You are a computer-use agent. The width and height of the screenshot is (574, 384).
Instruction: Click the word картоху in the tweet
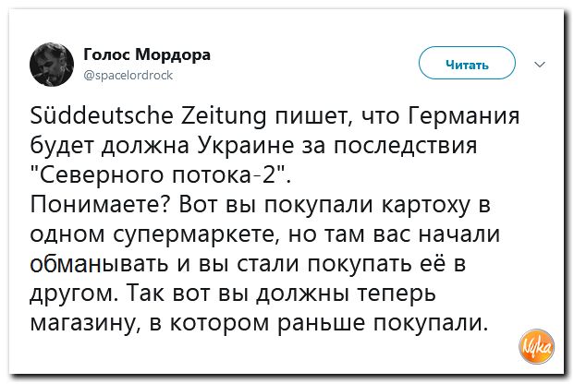click(426, 205)
